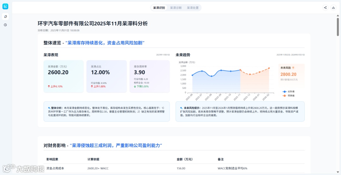Click the 2025-11 data point on chart

[x=240, y=70]
